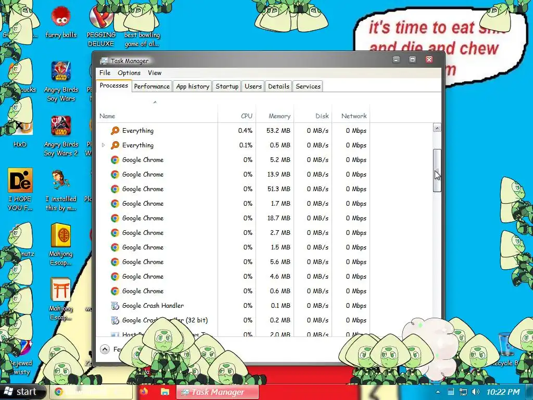Switch to the Performance tab

tap(151, 86)
